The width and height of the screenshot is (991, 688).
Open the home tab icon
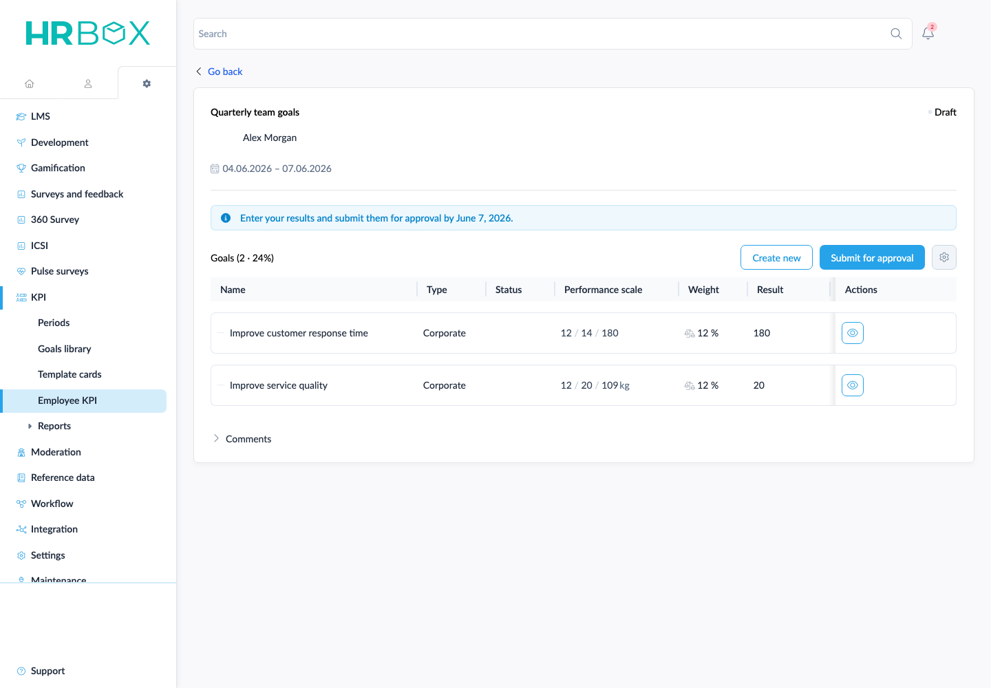coord(30,84)
